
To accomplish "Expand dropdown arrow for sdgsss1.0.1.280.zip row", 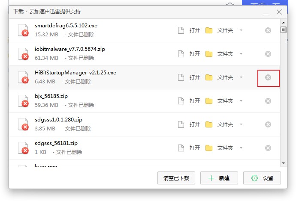I will [241, 124].
